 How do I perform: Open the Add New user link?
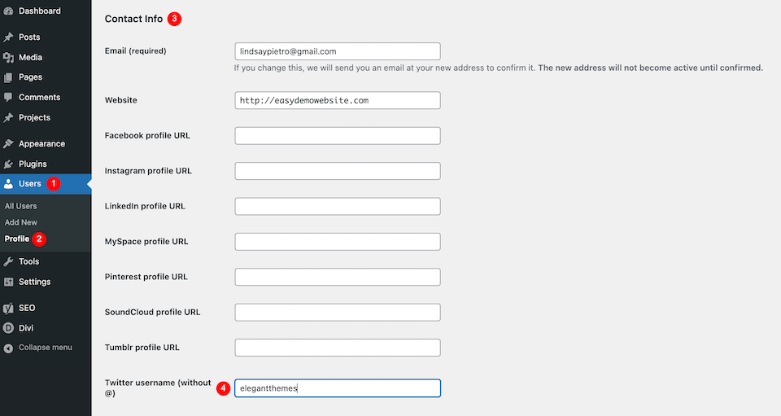[x=21, y=222]
